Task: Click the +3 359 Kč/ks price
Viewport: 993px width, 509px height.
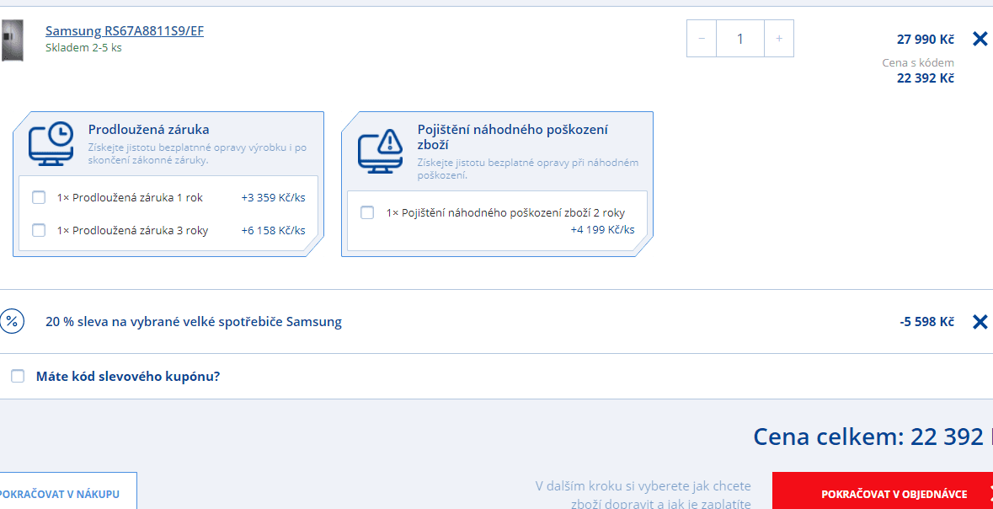Action: (x=273, y=198)
